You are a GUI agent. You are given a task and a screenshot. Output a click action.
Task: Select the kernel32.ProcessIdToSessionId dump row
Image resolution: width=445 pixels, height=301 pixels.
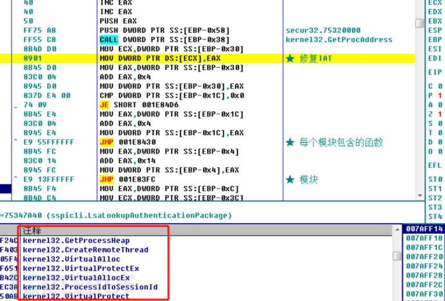click(x=90, y=287)
